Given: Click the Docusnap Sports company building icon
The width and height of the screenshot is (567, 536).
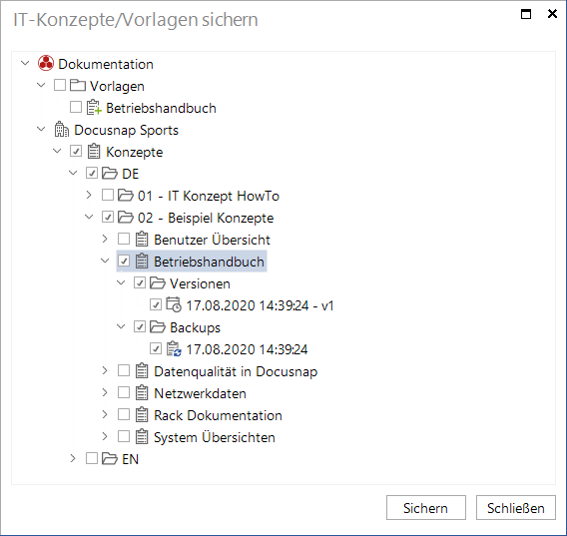Looking at the screenshot, I should tap(62, 130).
